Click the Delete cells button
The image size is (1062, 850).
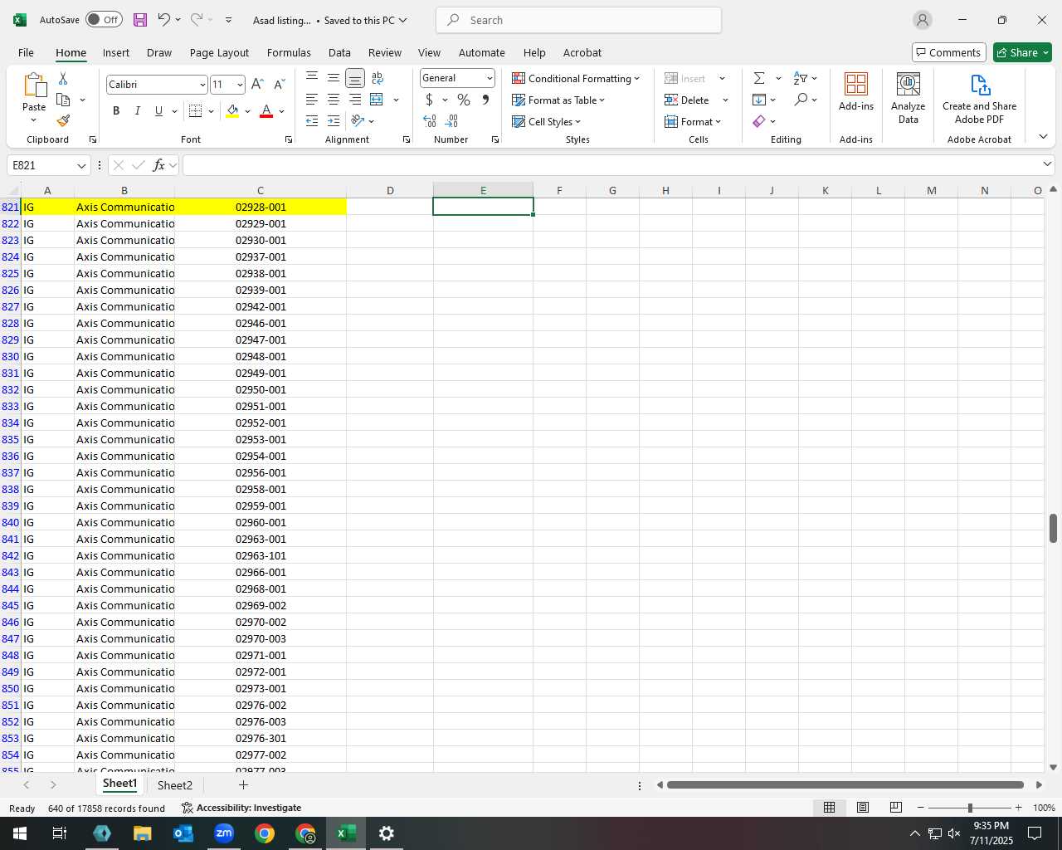tap(687, 100)
